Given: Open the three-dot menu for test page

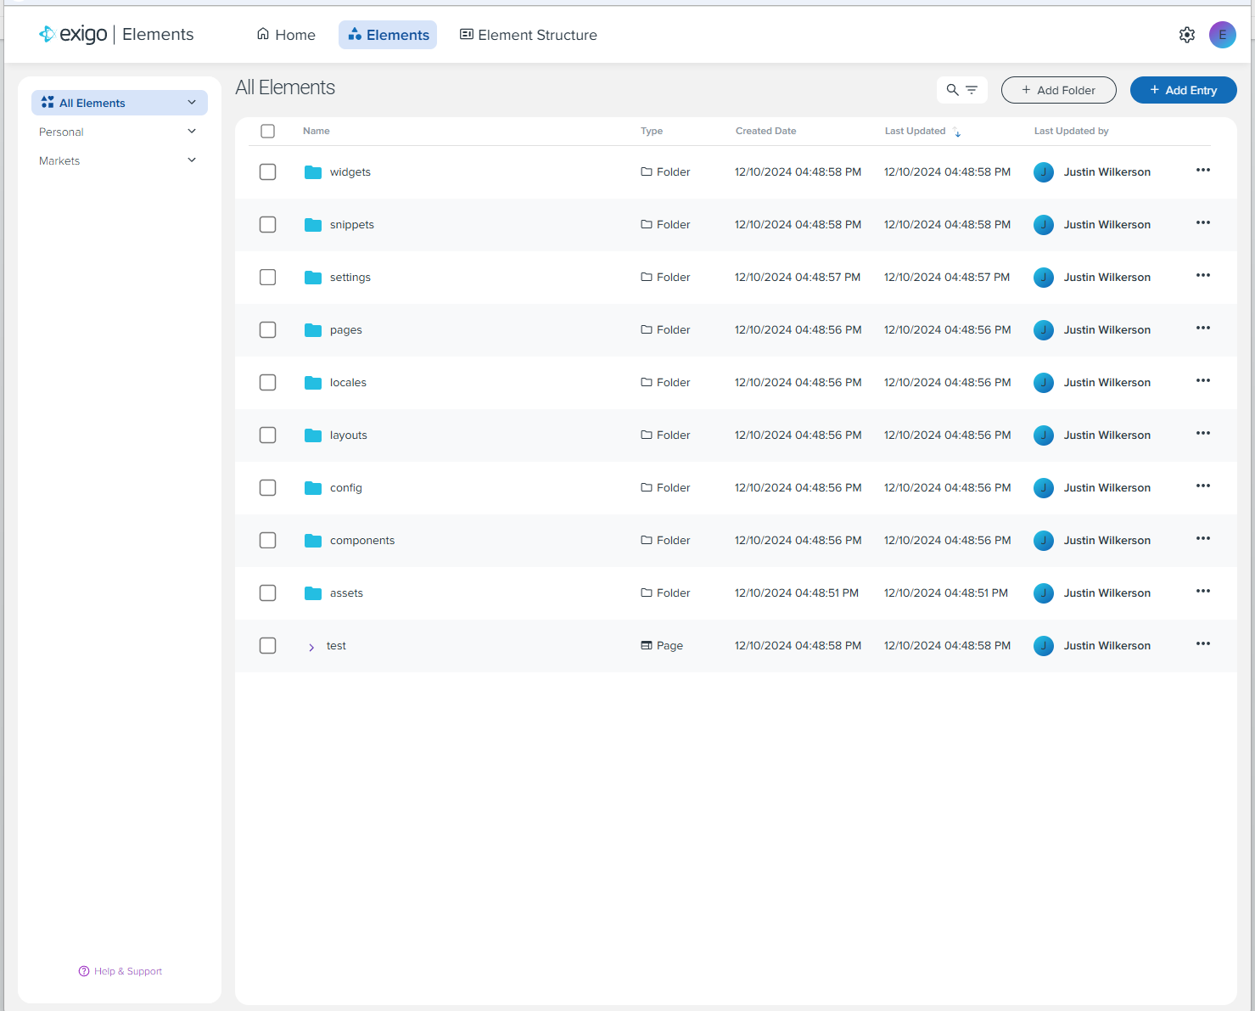Looking at the screenshot, I should [1202, 644].
